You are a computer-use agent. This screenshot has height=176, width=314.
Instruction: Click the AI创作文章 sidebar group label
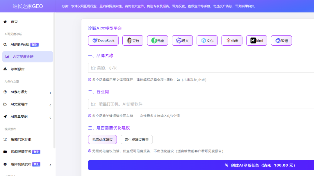tap(12, 82)
